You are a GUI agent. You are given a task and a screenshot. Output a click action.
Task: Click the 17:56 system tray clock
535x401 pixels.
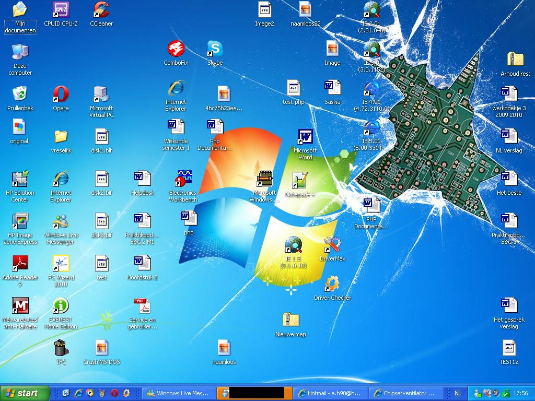[520, 393]
